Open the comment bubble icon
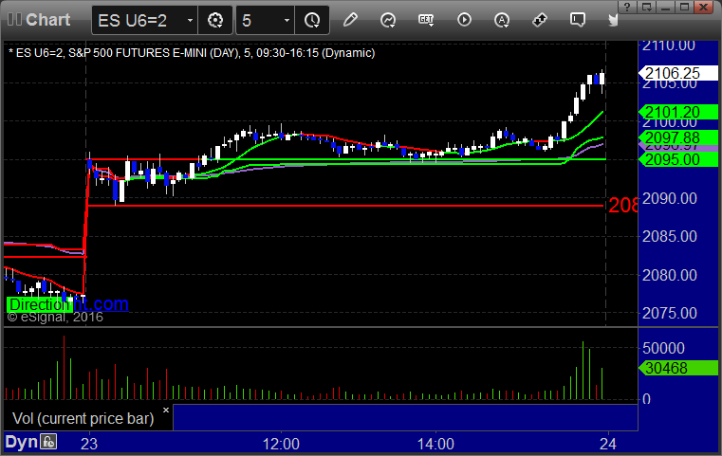This screenshot has height=456, width=722. [578, 20]
